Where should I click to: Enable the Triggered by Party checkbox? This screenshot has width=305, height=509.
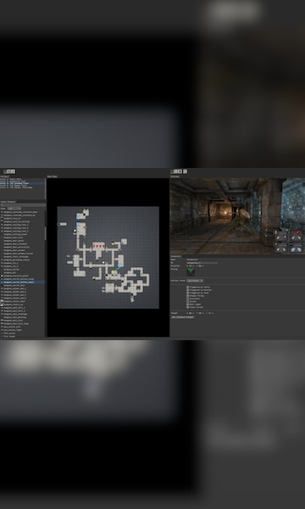click(x=188, y=287)
